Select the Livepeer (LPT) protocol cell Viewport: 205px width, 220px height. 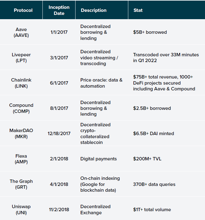[21, 58]
